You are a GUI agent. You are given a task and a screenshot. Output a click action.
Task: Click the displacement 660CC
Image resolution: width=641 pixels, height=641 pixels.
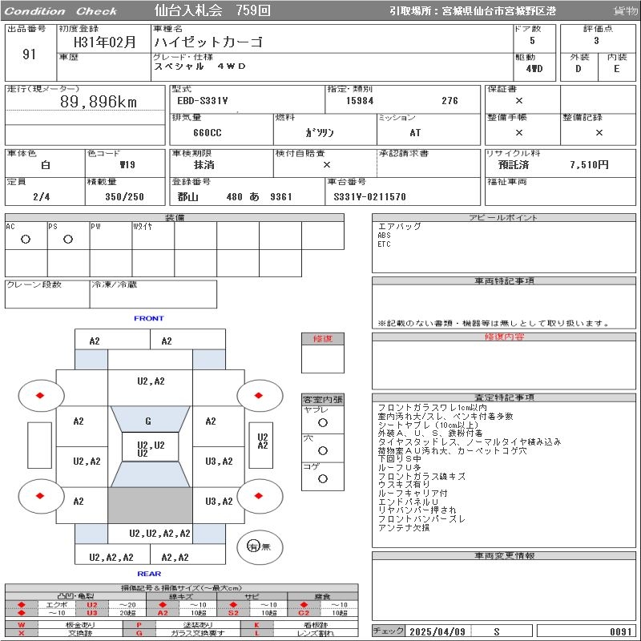click(x=208, y=133)
